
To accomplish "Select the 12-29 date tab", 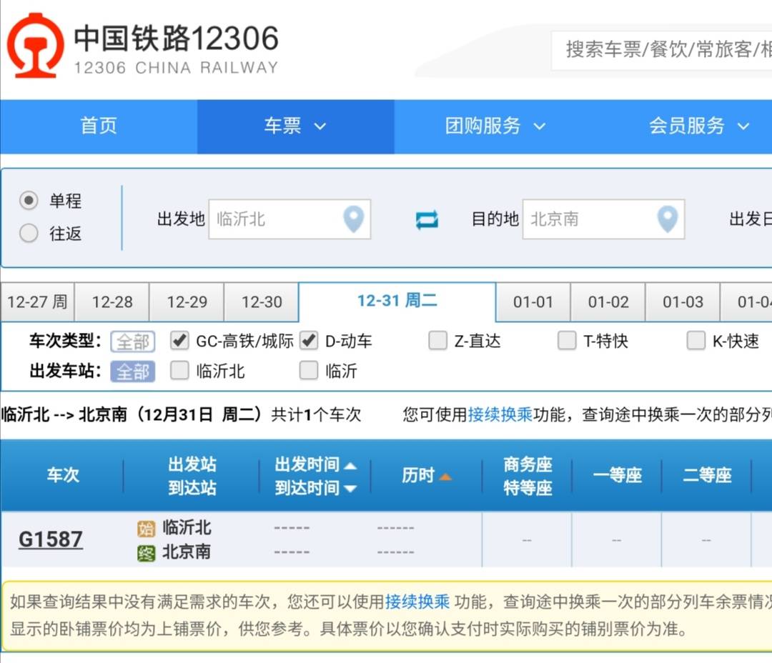I will tap(187, 301).
